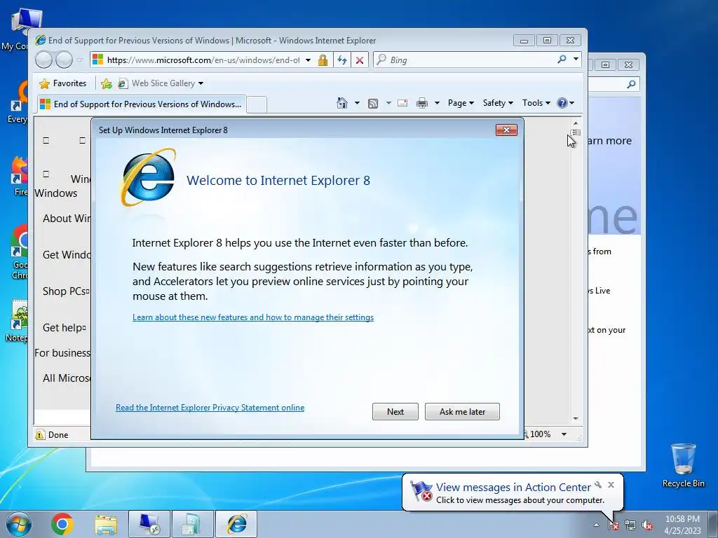
Task: Click the RSS feeds icon
Action: pyautogui.click(x=373, y=104)
